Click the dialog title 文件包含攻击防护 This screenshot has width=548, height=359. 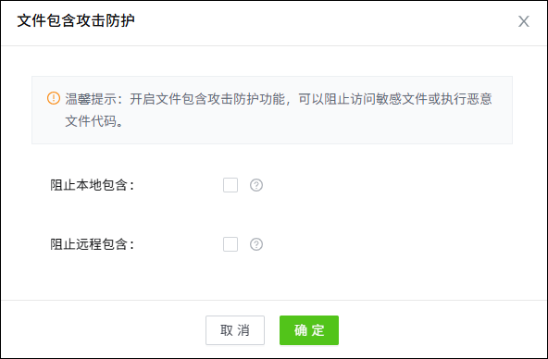(x=76, y=21)
